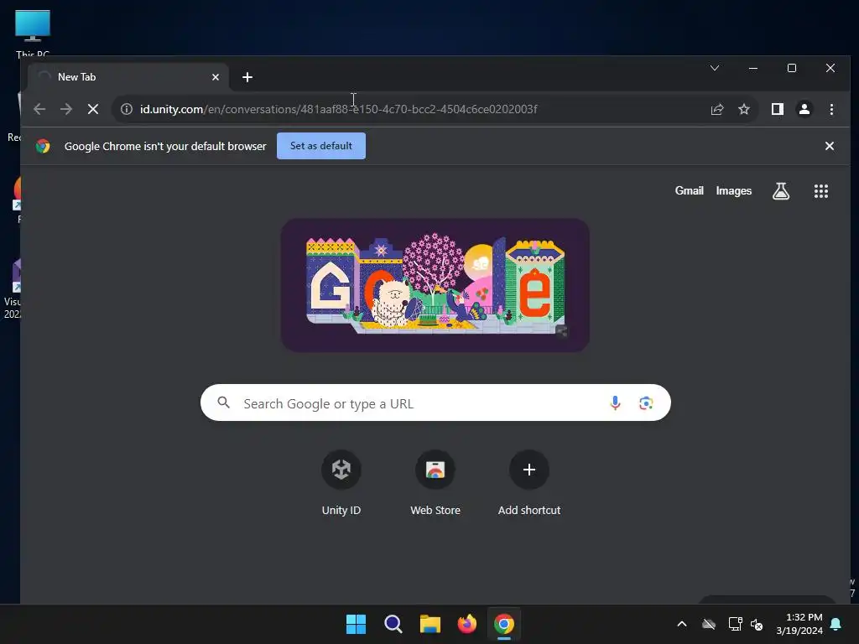Image resolution: width=859 pixels, height=644 pixels.
Task: Share the Google Doodle
Action: pyautogui.click(x=561, y=331)
